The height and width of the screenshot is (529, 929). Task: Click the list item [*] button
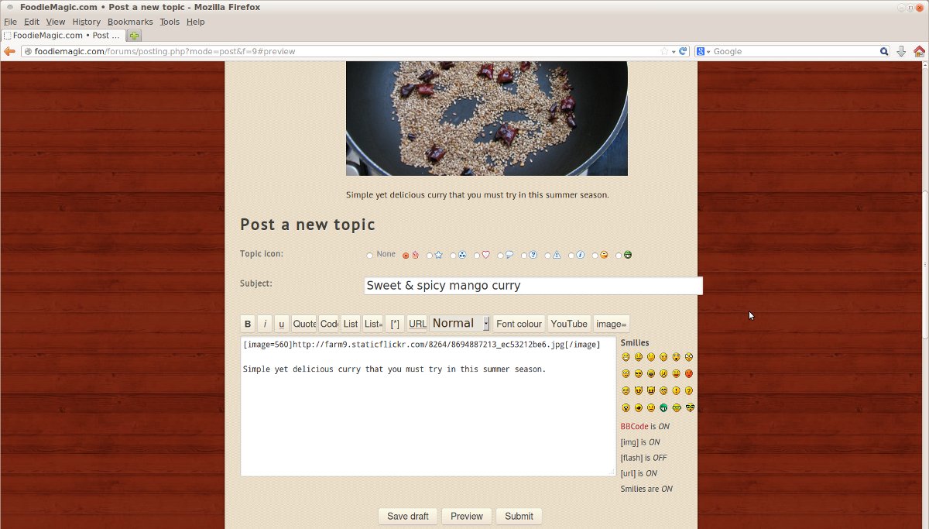[x=395, y=324]
